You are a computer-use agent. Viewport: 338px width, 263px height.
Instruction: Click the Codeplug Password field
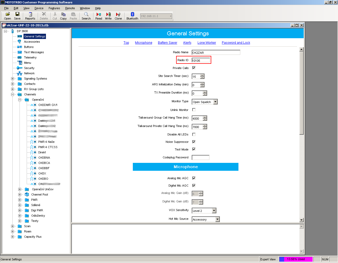(200, 157)
